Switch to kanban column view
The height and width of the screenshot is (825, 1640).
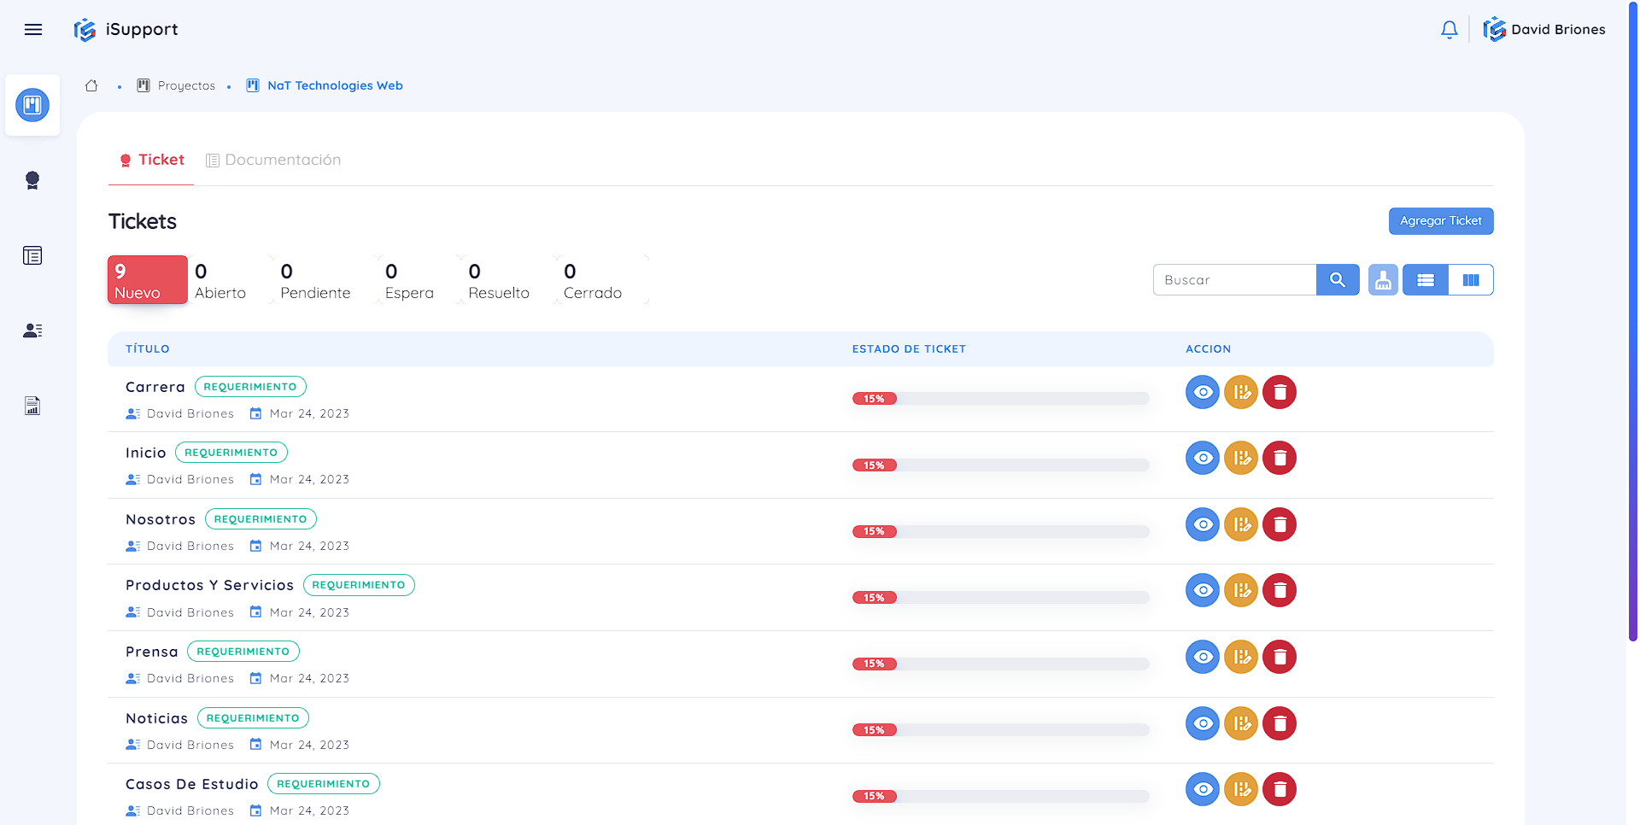point(1470,280)
